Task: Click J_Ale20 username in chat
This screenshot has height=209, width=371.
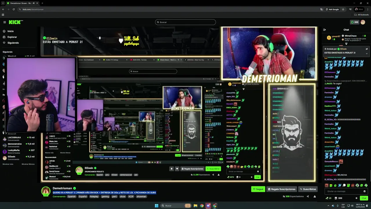Action: (328, 84)
